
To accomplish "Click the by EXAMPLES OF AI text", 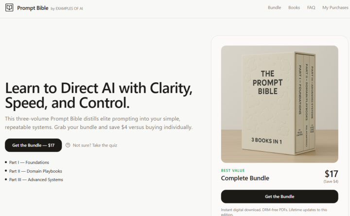I will 67,8.
